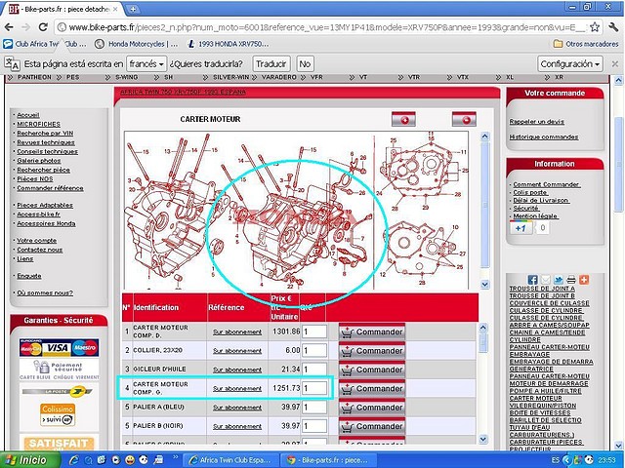
Task: Expand the quick launch chevron in taskbar
Action: (x=175, y=459)
